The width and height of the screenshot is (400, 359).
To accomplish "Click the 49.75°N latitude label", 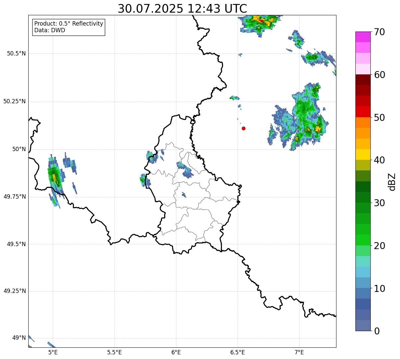I will pos(14,197).
